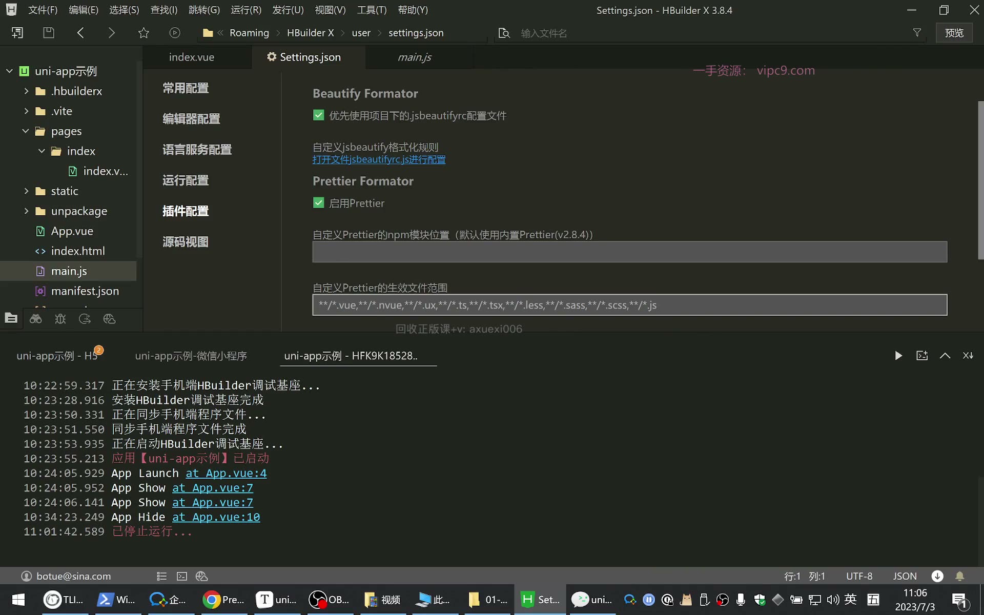Switch to the index.vue editor tab

tap(192, 57)
